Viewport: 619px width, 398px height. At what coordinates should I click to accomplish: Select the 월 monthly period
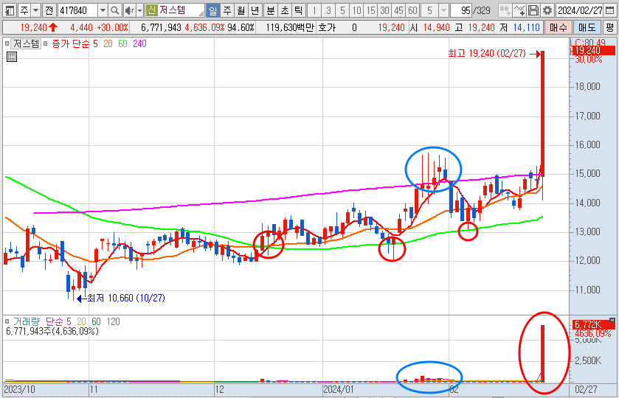coord(241,10)
